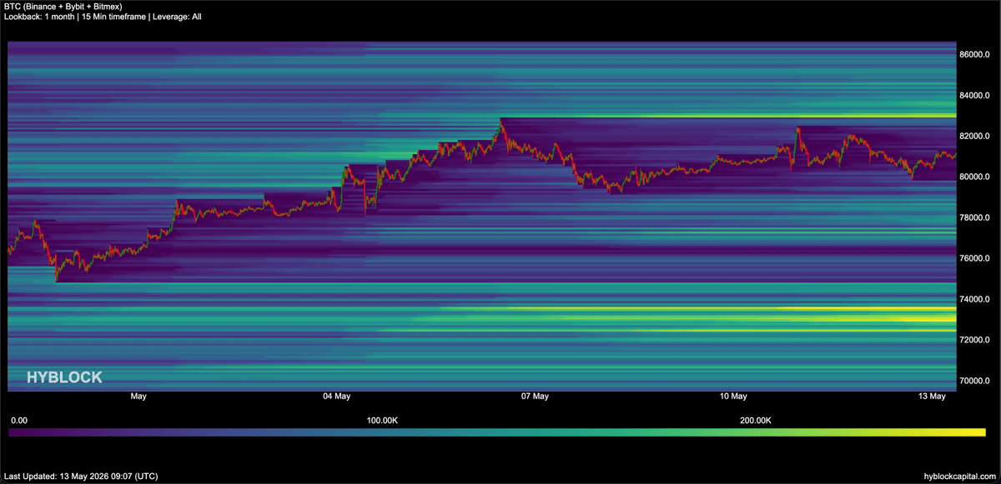
Task: Click the 200.00K mark on color scale
Action: point(756,422)
